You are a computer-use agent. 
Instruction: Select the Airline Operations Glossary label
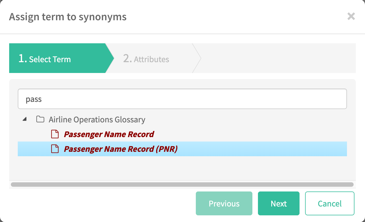click(97, 120)
